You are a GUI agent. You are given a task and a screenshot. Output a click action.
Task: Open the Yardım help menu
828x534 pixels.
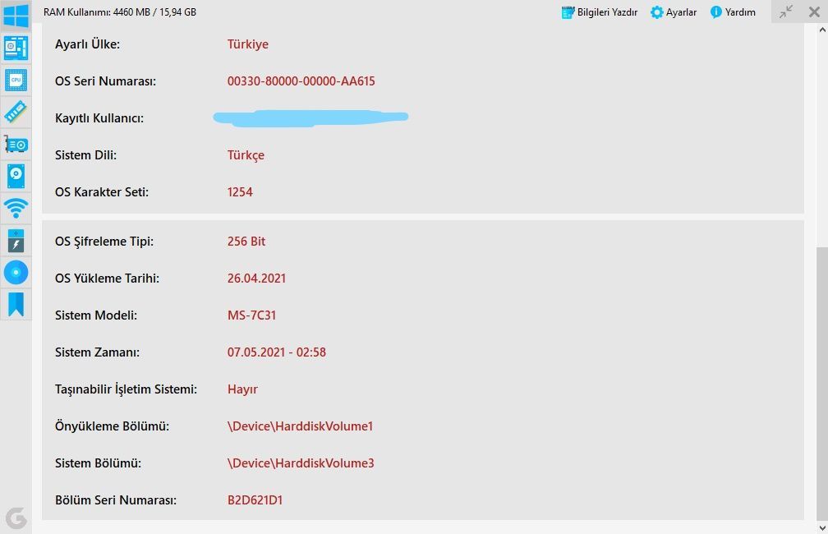[733, 12]
